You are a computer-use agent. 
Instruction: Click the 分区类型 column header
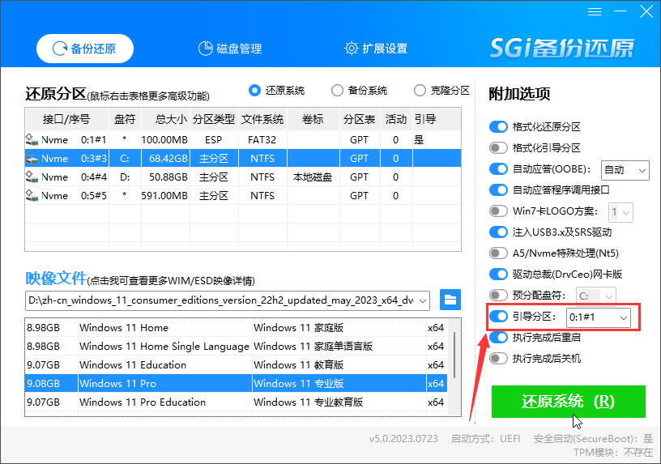click(214, 119)
